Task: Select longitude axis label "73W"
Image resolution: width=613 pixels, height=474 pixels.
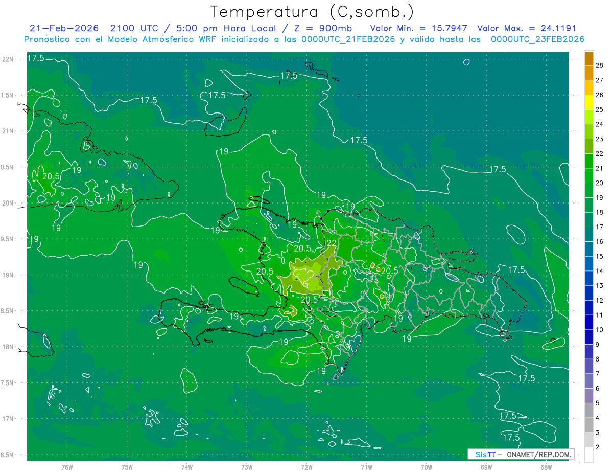Action: tap(247, 467)
